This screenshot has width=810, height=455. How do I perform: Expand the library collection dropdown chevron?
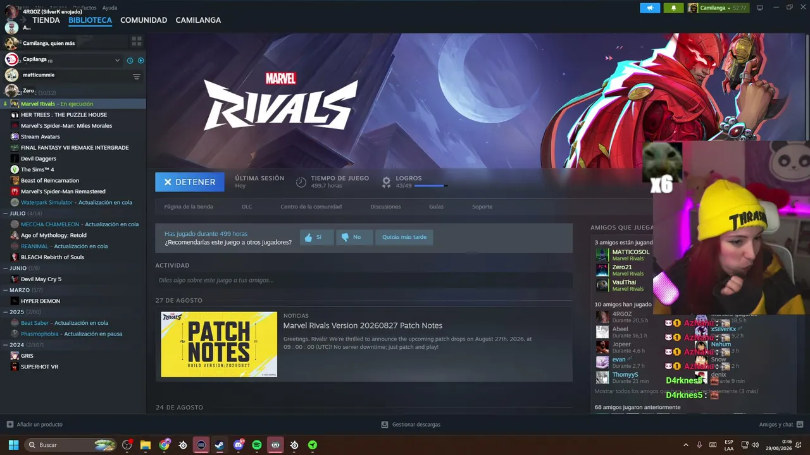[117, 61]
